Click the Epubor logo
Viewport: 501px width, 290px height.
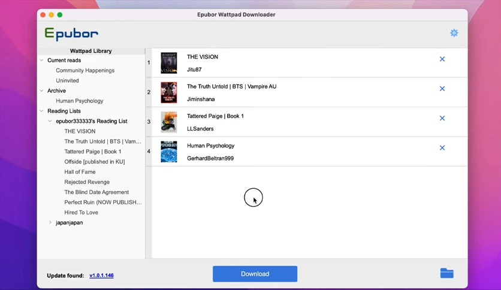click(71, 34)
